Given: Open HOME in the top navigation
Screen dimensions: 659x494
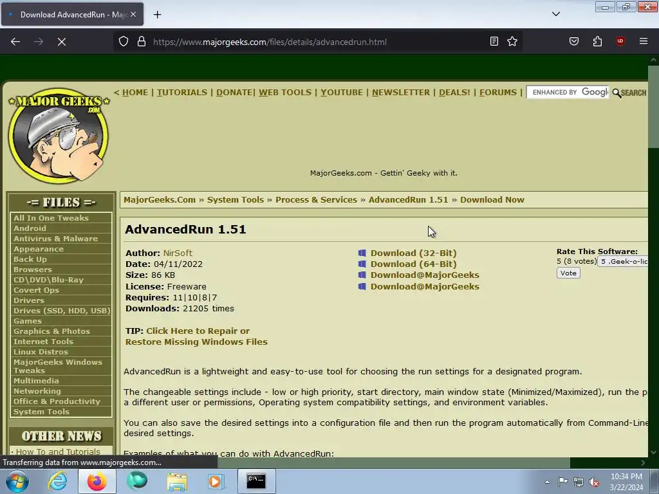Looking at the screenshot, I should tap(135, 93).
